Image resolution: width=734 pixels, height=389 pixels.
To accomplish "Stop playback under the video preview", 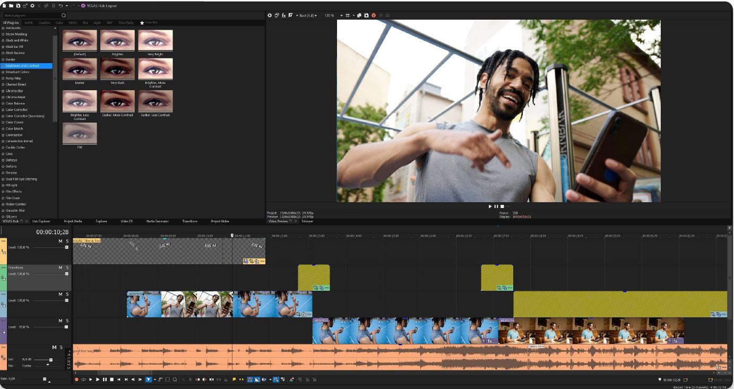I will click(x=502, y=206).
